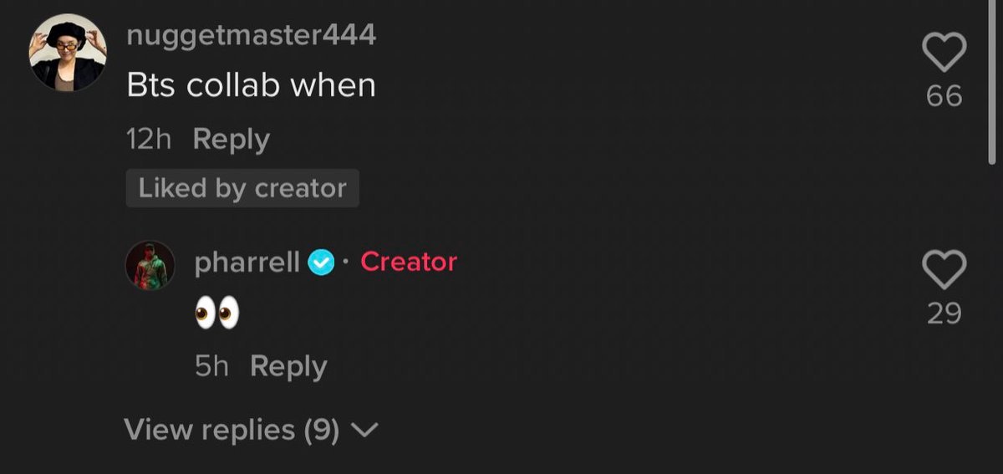Reply to the "Bts collab when" comment
The width and height of the screenshot is (1003, 474).
coord(231,140)
